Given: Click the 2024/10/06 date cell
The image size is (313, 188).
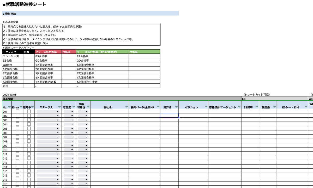Looking at the screenshot, I should coord(10,95).
